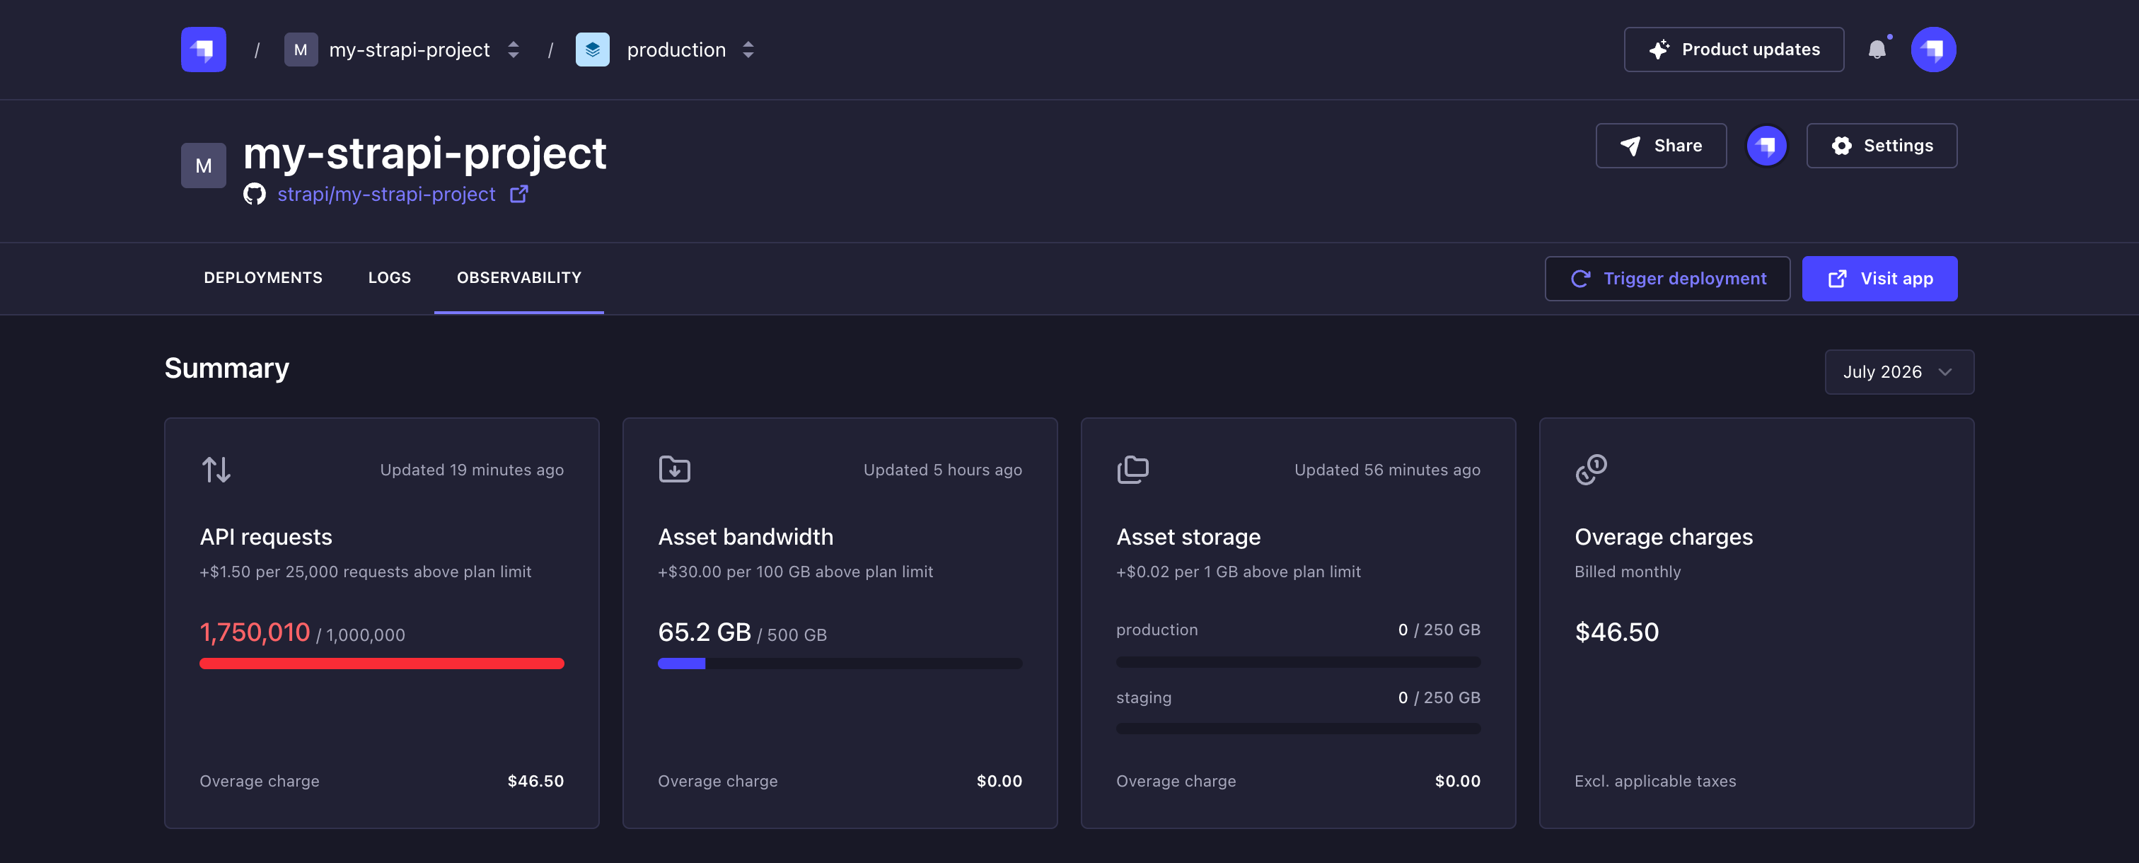Click the Asset storage $0.00 overage charge

pyautogui.click(x=1457, y=782)
